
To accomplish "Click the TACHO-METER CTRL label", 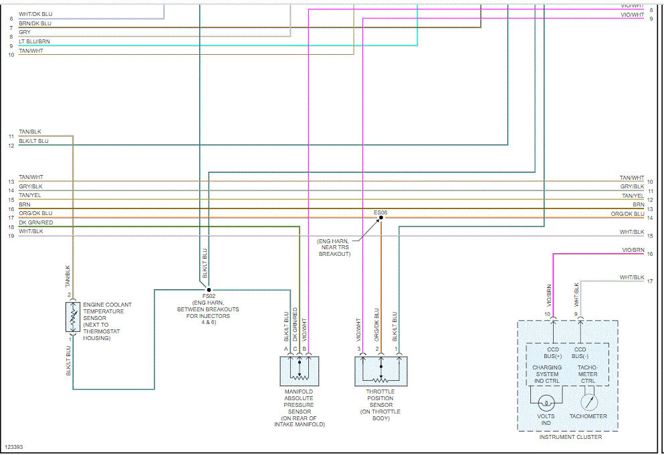I will click(x=588, y=374).
